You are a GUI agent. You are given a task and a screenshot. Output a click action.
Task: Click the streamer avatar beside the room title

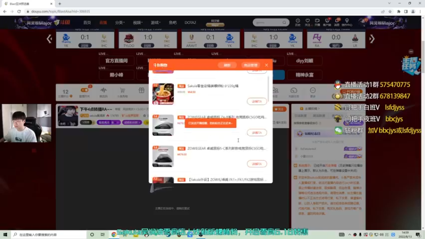click(68, 116)
